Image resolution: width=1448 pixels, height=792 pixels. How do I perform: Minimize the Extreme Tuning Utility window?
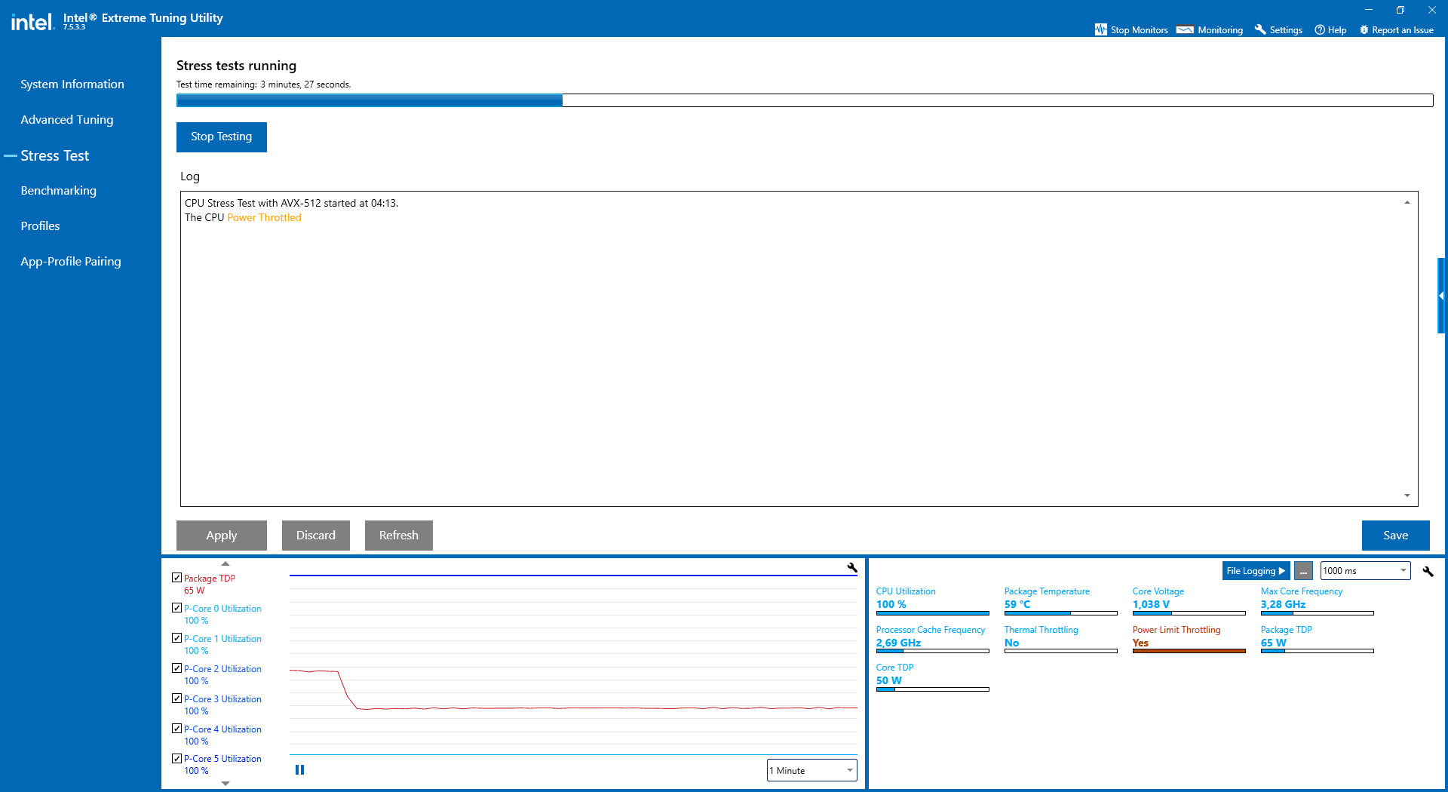[1369, 10]
